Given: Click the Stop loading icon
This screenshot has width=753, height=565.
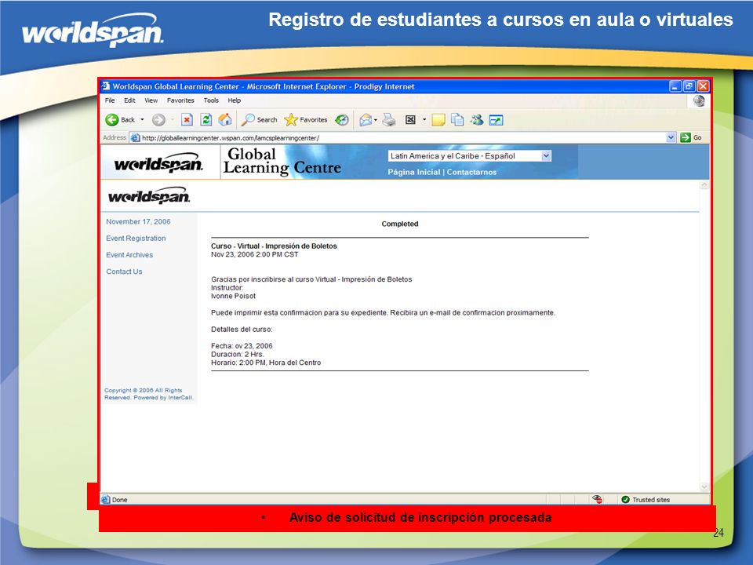Looking at the screenshot, I should [187, 119].
